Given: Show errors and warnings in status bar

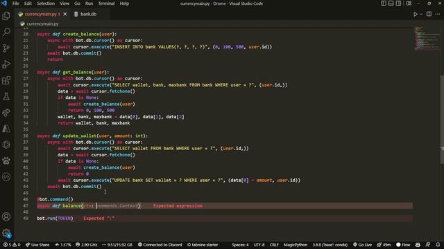Looking at the screenshot, I should coord(12,245).
